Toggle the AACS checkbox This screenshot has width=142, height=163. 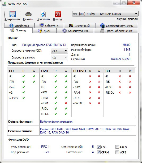tap(117, 147)
